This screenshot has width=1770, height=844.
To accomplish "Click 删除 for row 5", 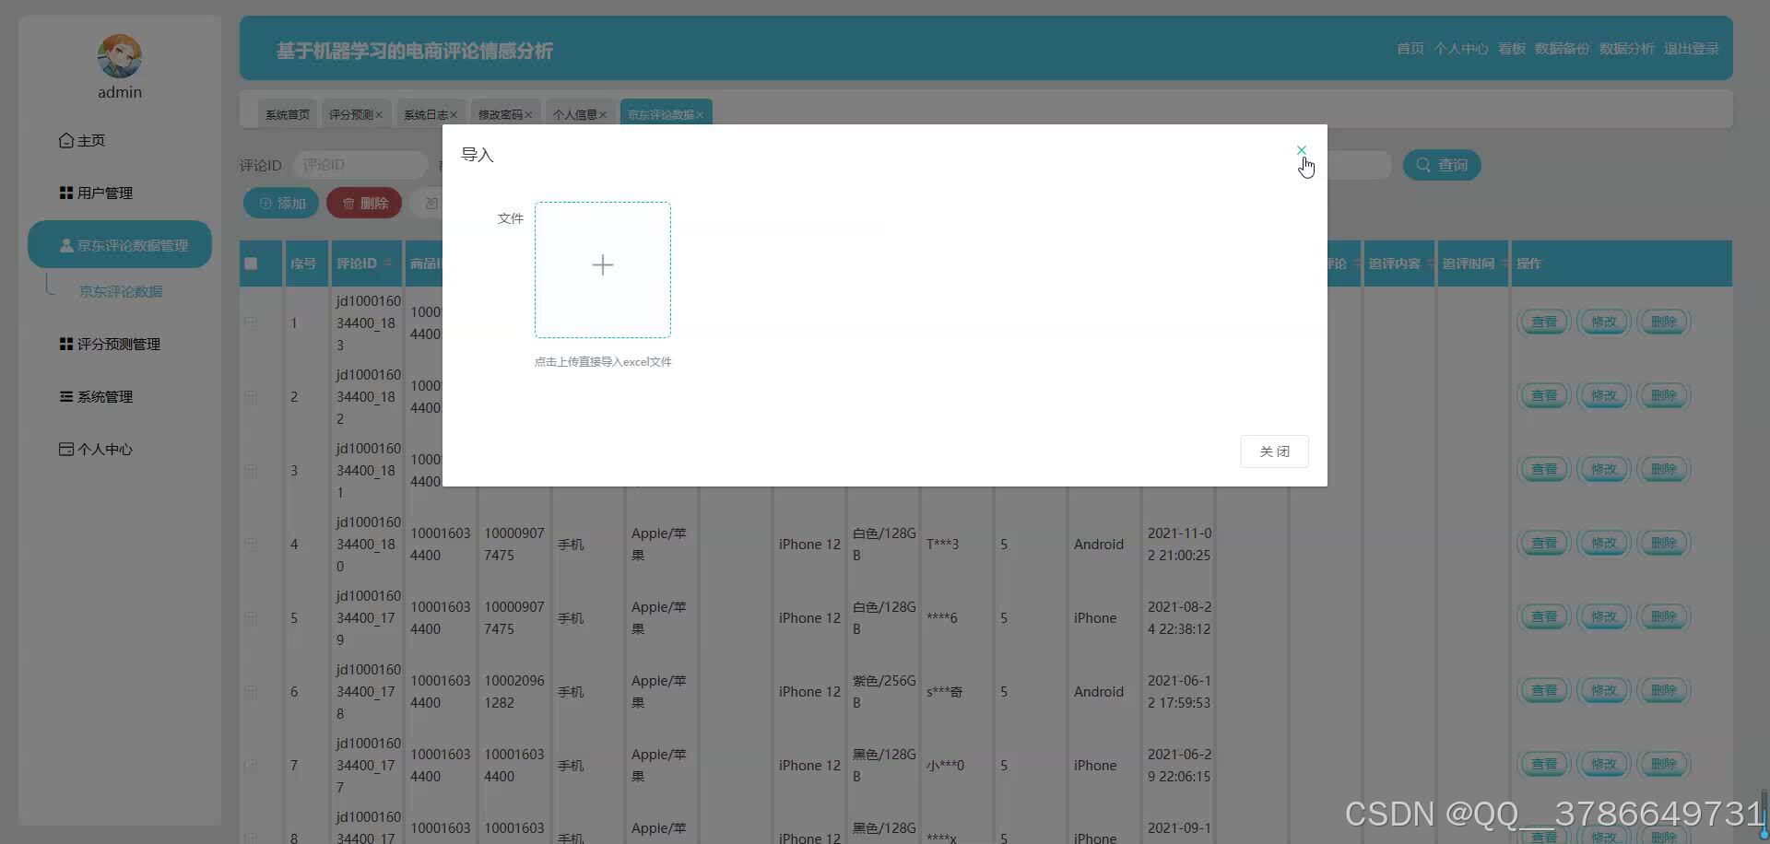I will [1664, 616].
